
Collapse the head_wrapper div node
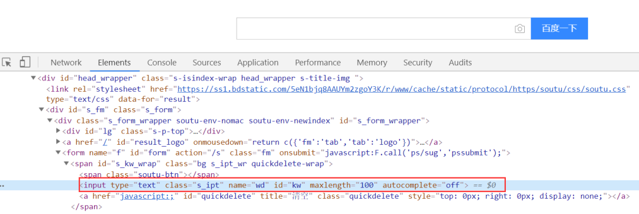click(x=33, y=77)
